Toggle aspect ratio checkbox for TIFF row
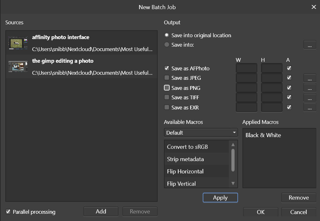The height and width of the screenshot is (221, 320). tap(289, 97)
